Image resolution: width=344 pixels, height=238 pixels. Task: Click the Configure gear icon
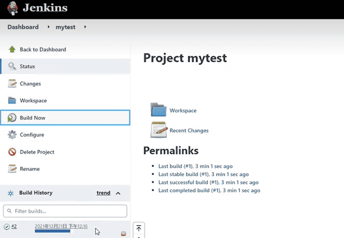(x=12, y=135)
